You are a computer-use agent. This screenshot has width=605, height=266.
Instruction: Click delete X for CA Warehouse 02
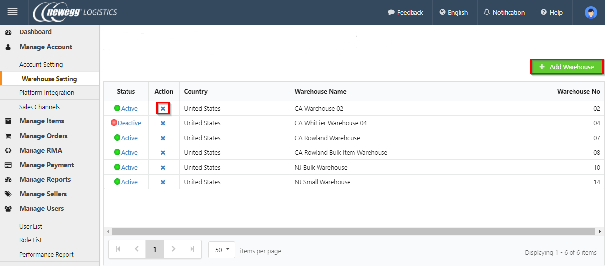pyautogui.click(x=163, y=108)
